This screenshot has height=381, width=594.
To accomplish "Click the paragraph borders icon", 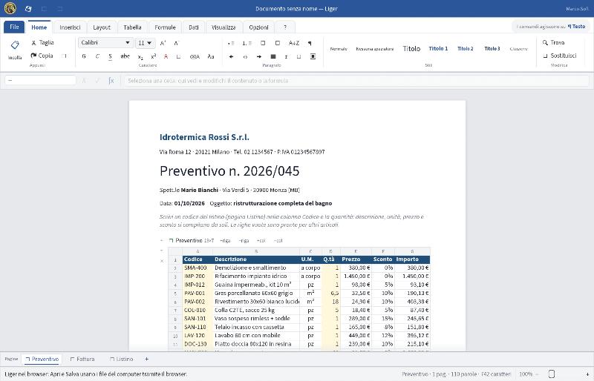I will 313,57.
